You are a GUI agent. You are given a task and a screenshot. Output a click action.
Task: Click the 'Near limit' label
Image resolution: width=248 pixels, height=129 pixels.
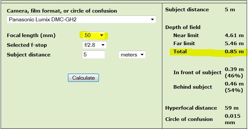pyautogui.click(x=186, y=35)
